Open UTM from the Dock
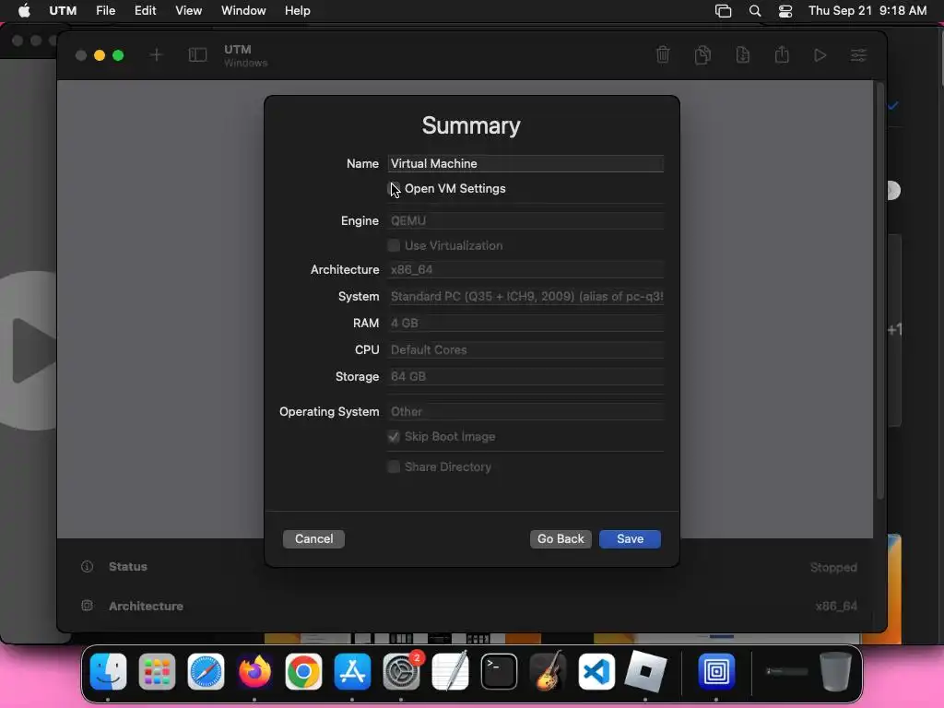The width and height of the screenshot is (944, 708). (x=716, y=671)
